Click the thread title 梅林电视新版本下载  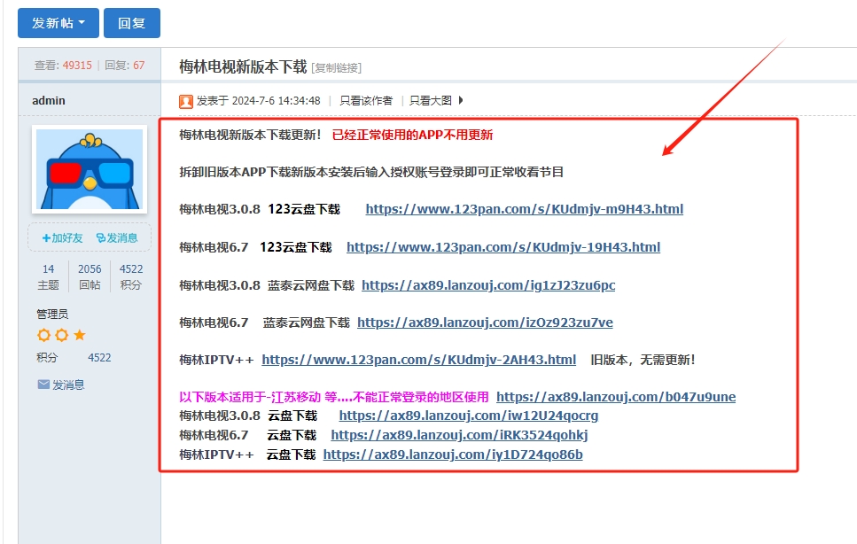click(x=243, y=66)
